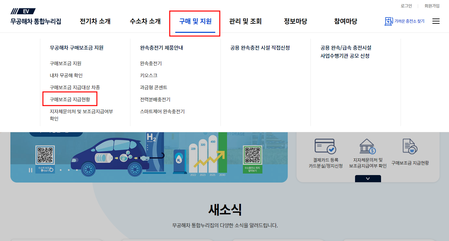The height and width of the screenshot is (241, 449).
Task: Click the charging station finder icon
Action: [x=389, y=21]
